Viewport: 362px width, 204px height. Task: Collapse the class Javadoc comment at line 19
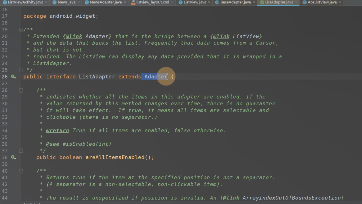21,30
